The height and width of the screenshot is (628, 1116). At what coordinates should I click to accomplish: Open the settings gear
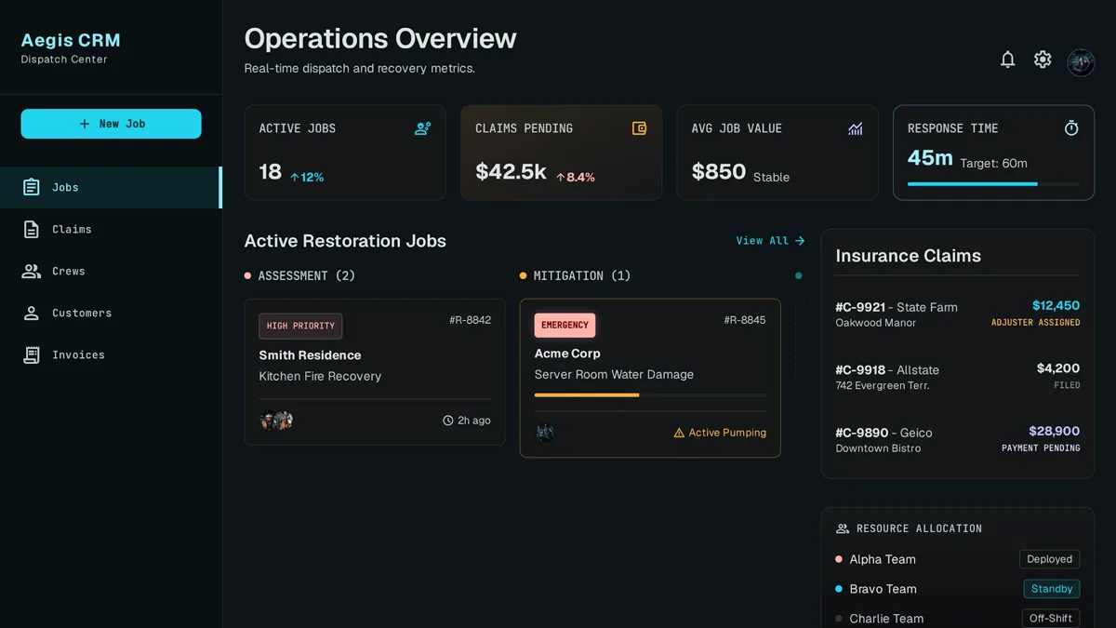click(x=1043, y=60)
